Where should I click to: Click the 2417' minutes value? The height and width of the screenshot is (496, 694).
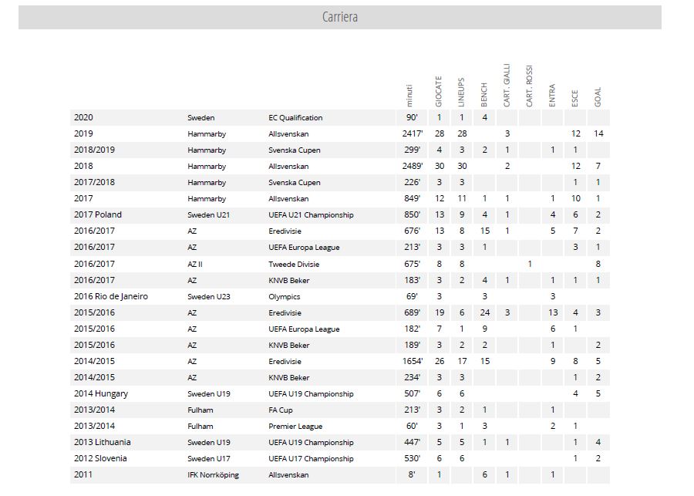coord(412,133)
